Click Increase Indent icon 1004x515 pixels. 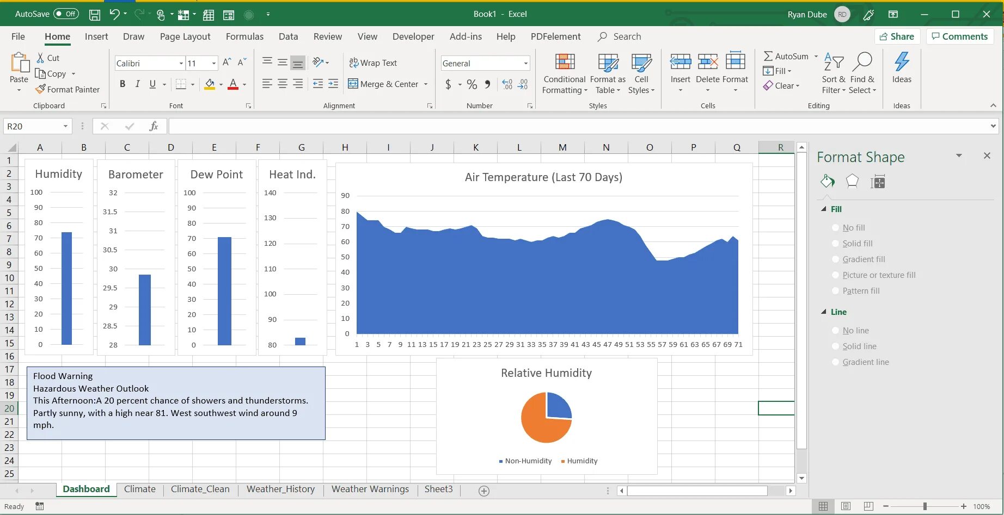pos(333,84)
